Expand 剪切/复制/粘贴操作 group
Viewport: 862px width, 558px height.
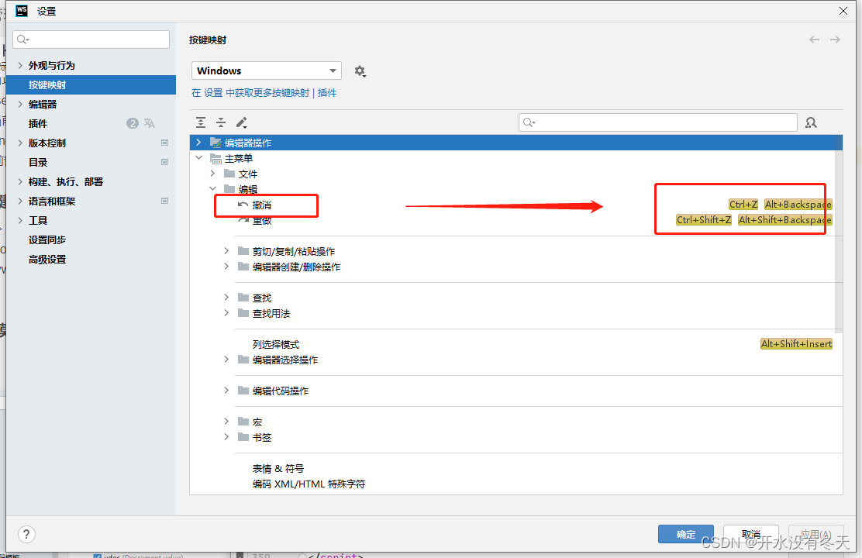point(226,250)
